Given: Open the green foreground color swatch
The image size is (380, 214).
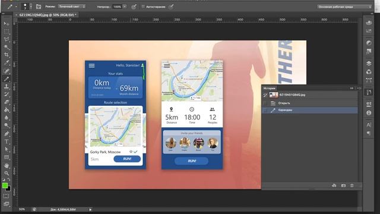Looking at the screenshot, I should click(5, 185).
